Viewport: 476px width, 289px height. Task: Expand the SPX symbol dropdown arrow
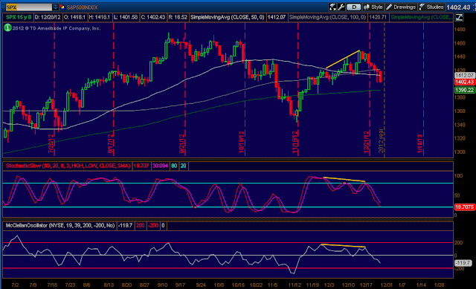pos(56,7)
